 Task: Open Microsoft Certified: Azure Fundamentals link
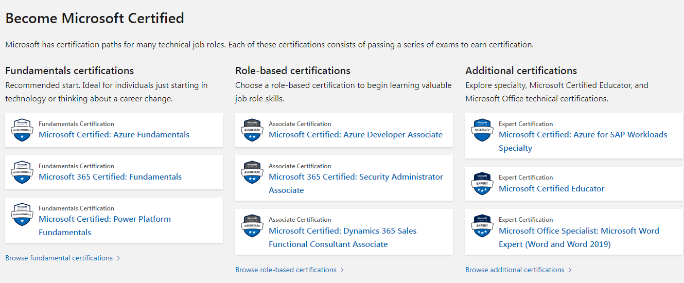114,135
